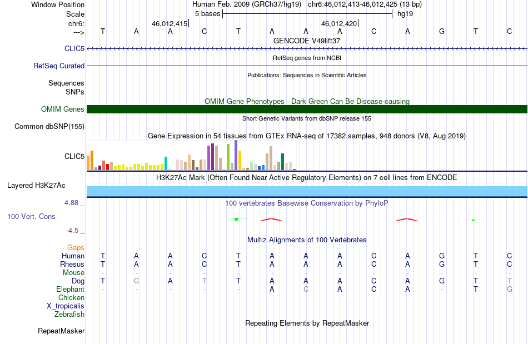Screen dimensions: 528x344
Task: Click 'Multiz Alignments of 100 Vertebrates' title
Action: [307, 240]
